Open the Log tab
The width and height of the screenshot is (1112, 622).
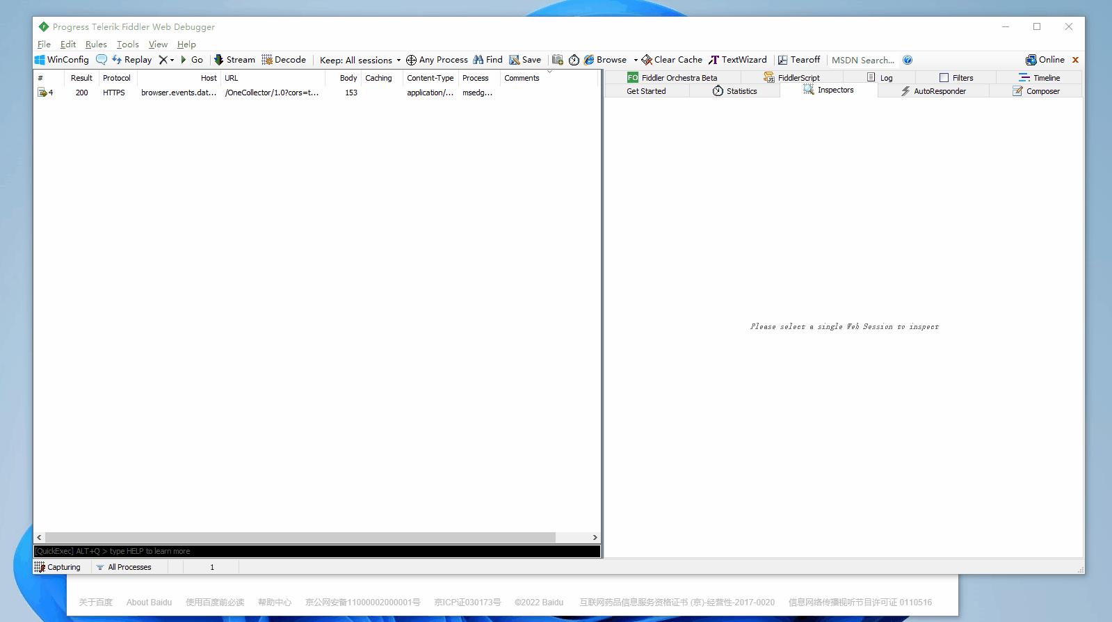click(880, 78)
